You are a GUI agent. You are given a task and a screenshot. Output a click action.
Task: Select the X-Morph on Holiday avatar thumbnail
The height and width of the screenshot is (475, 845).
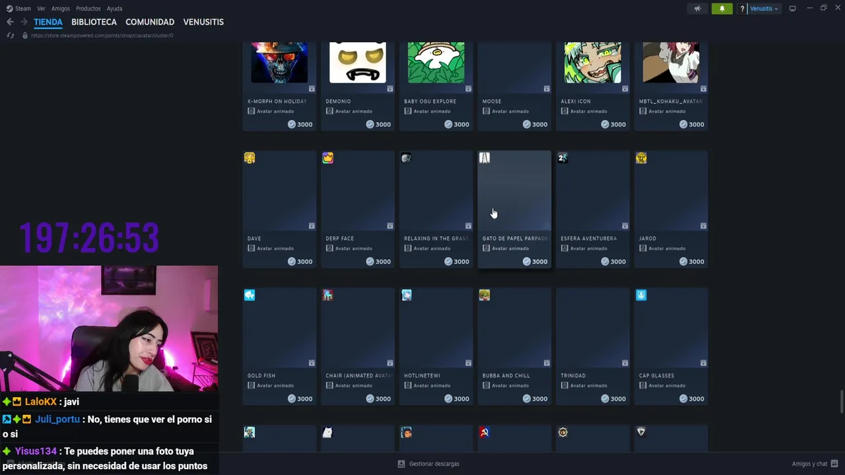(x=279, y=62)
